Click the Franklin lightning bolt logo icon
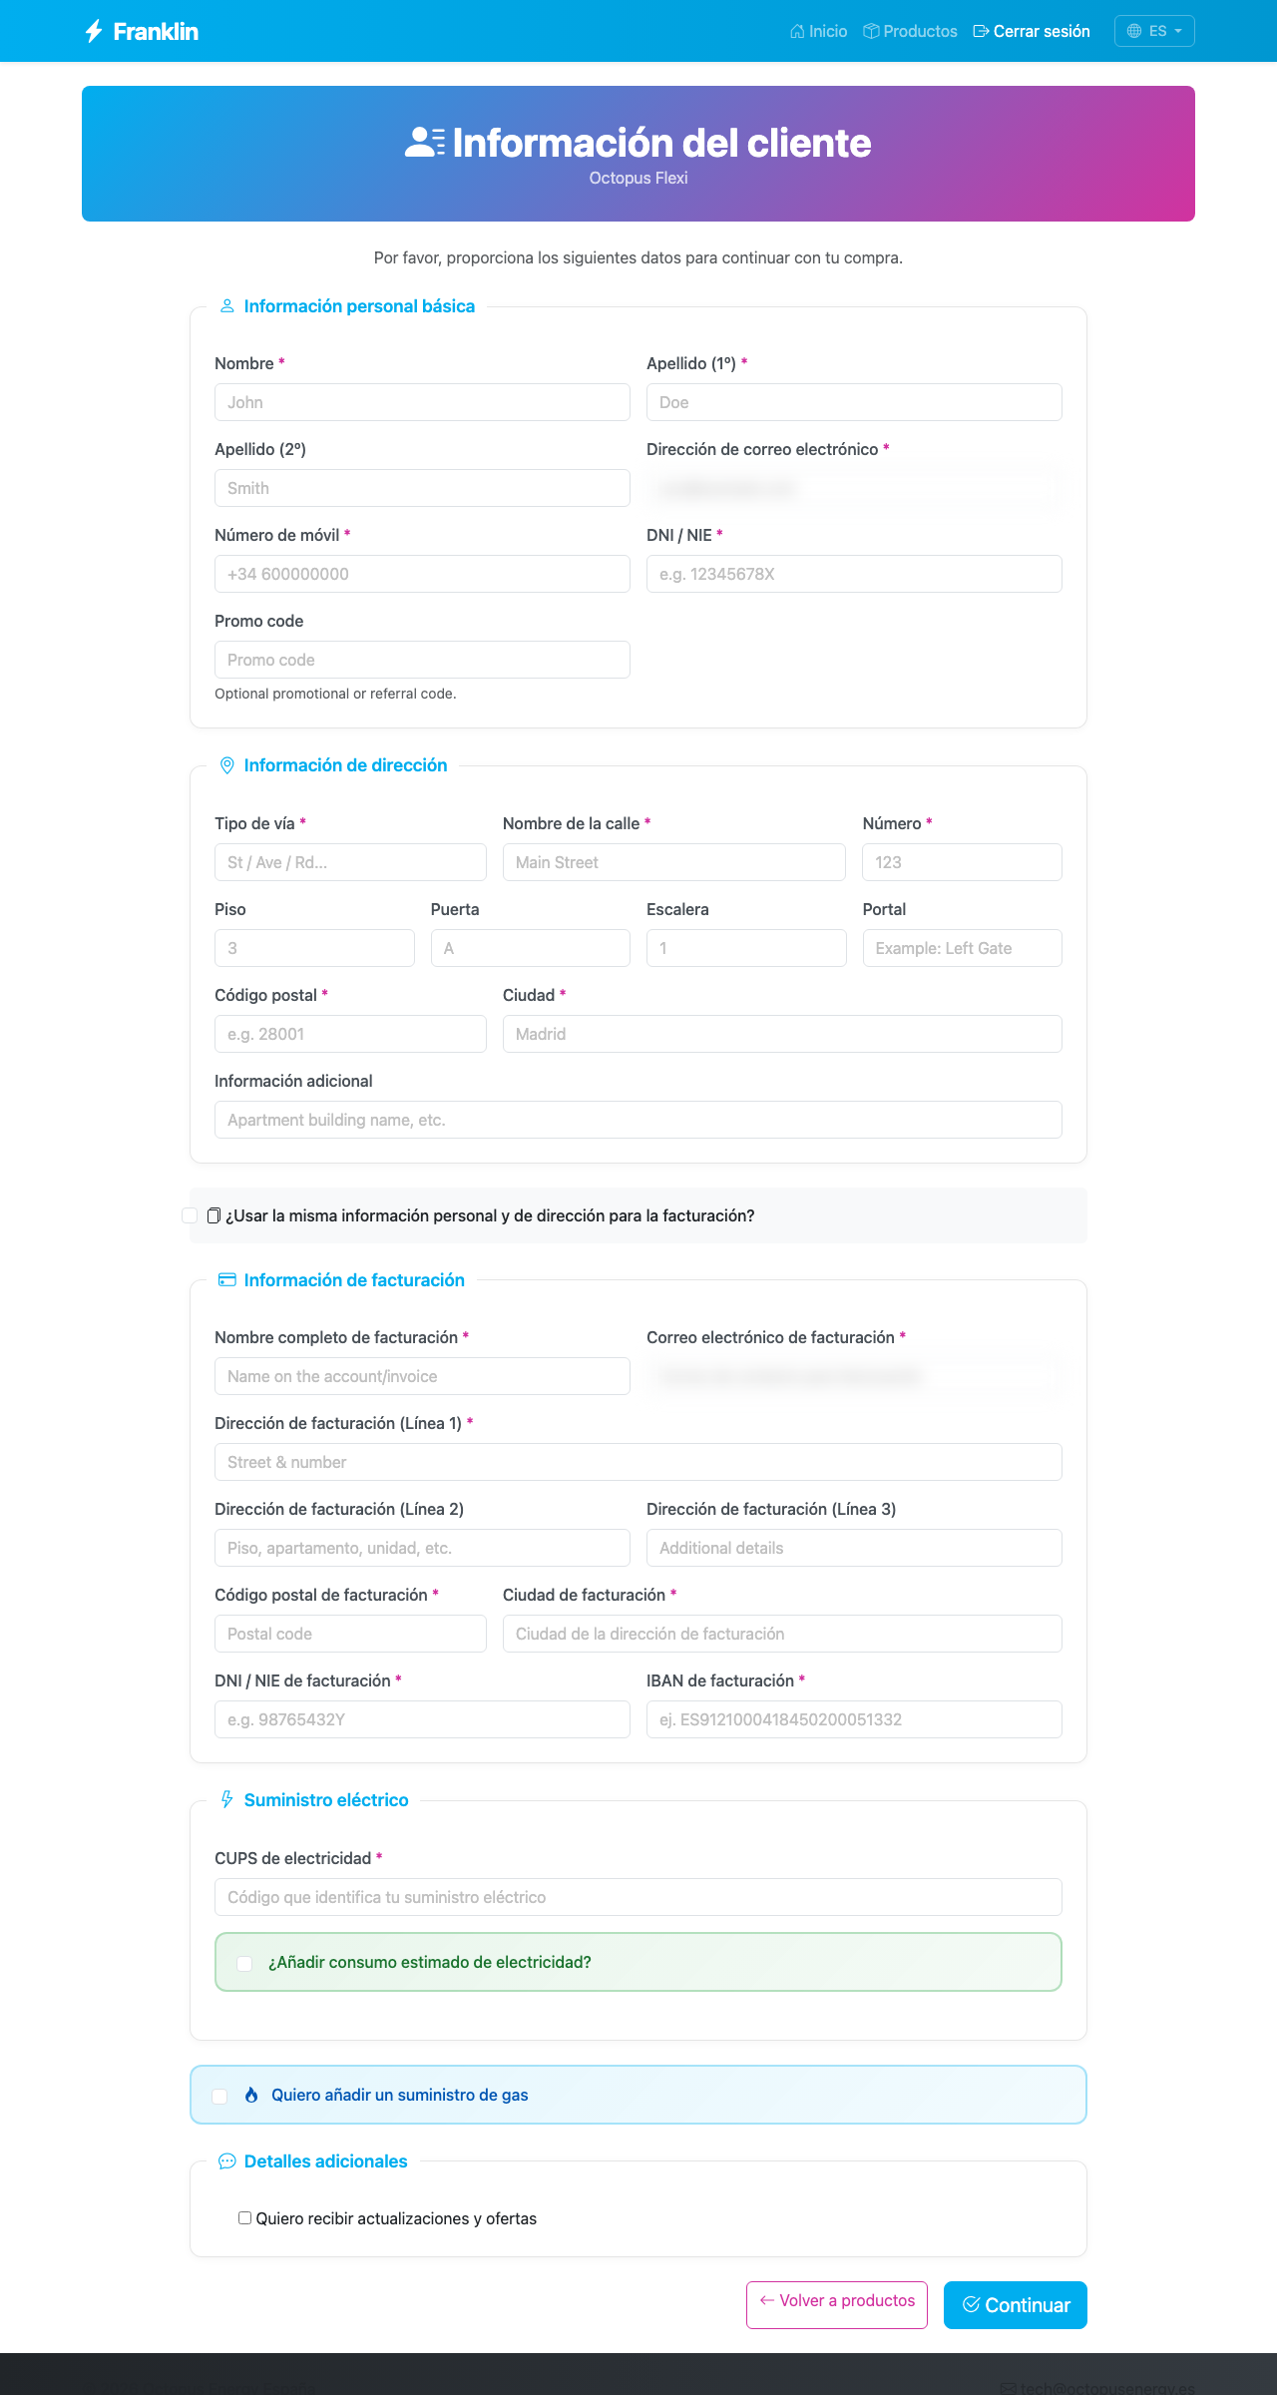This screenshot has width=1277, height=2395. coord(94,31)
